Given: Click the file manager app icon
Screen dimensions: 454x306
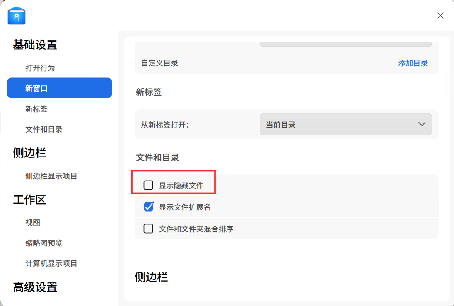Looking at the screenshot, I should tap(17, 16).
